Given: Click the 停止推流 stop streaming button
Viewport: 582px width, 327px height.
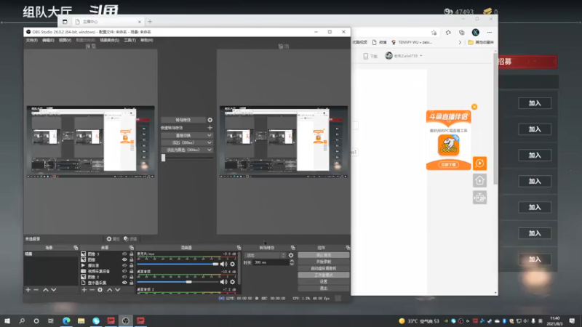Looking at the screenshot, I should tap(323, 255).
